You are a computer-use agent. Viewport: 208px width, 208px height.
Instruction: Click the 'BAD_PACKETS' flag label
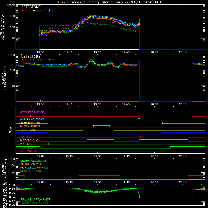(x=28, y=151)
